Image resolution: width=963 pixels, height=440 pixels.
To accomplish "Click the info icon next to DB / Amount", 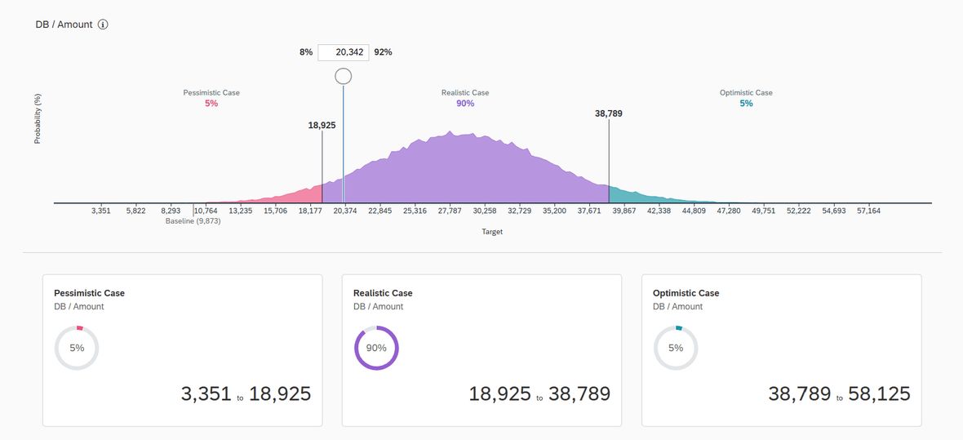I will [103, 24].
